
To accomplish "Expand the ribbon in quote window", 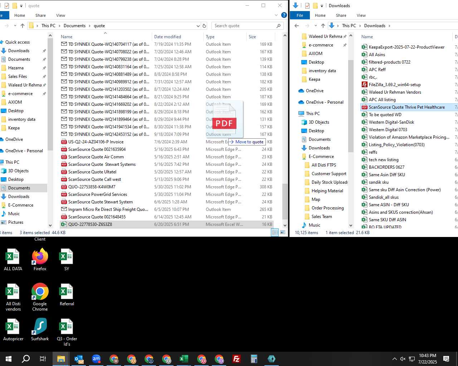I will [276, 15].
